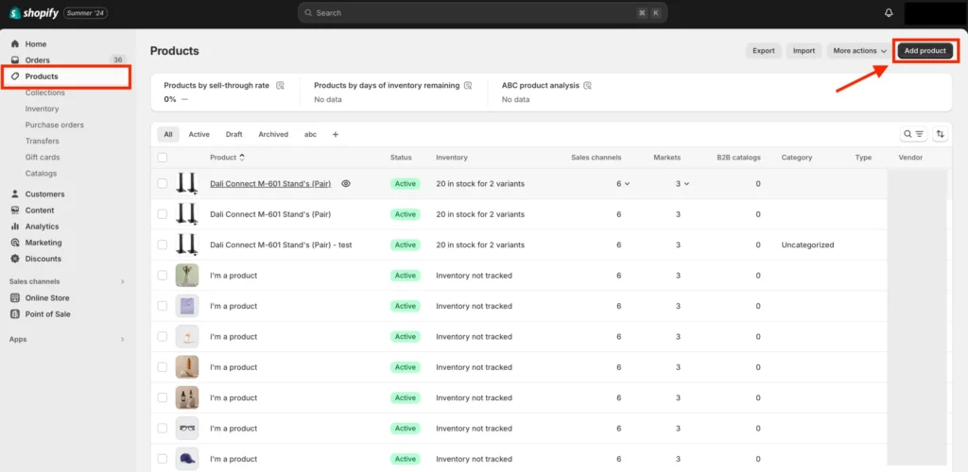Click the top Search input field

point(482,13)
